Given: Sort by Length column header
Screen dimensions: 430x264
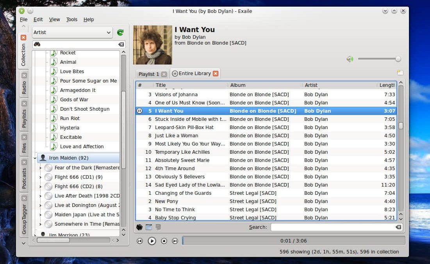Looking at the screenshot, I should 387,85.
